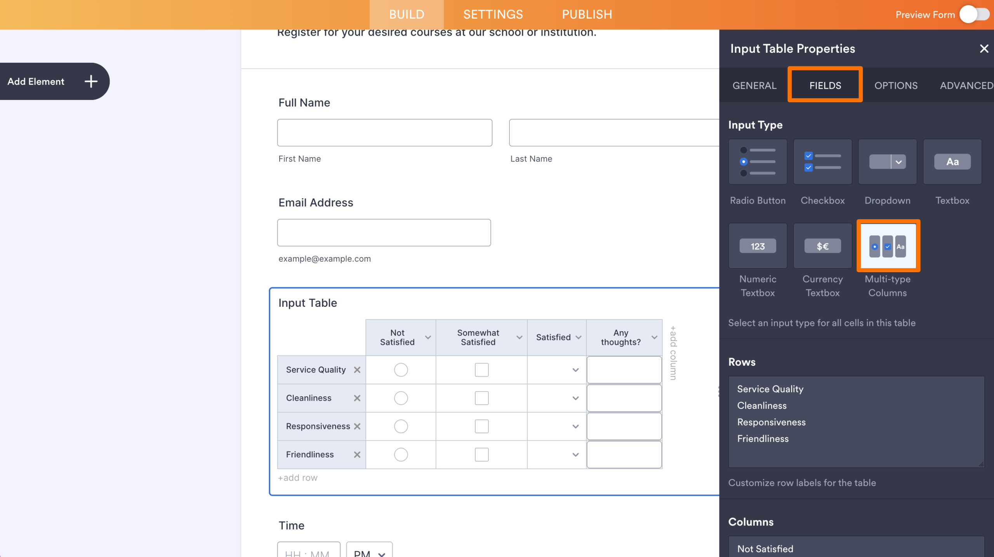Image resolution: width=994 pixels, height=557 pixels.
Task: Select the Dropdown input type
Action: pos(887,162)
